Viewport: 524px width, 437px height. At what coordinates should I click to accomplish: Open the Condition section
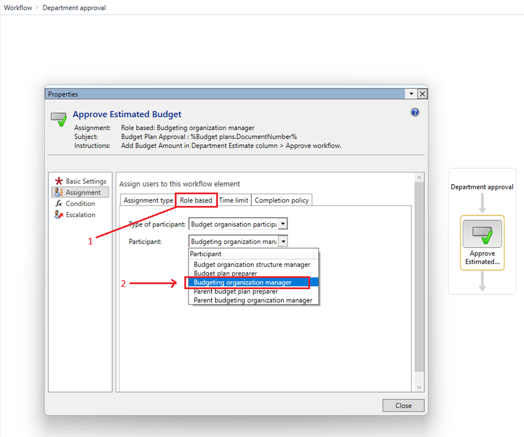[80, 203]
